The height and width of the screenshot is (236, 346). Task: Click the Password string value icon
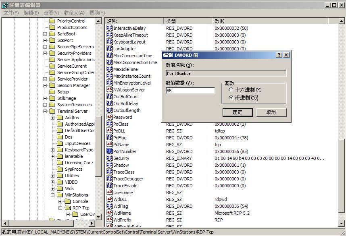pyautogui.click(x=109, y=117)
